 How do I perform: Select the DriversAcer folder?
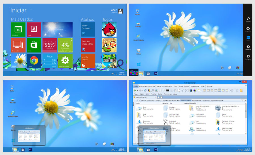point(169,122)
